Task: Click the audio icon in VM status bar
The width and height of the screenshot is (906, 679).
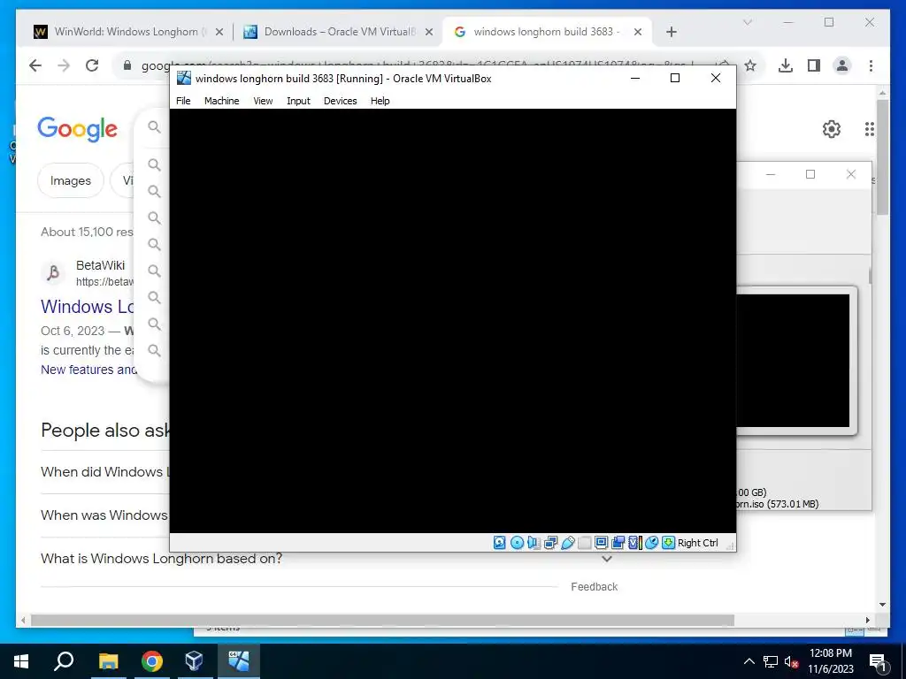Action: (x=534, y=543)
